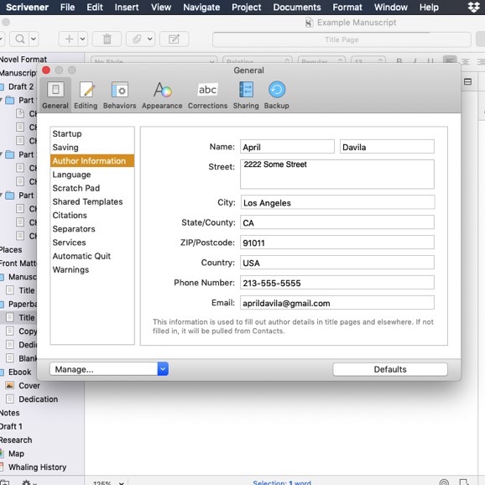Select Warnings in the settings list
Image resolution: width=485 pixels, height=485 pixels.
92,269
